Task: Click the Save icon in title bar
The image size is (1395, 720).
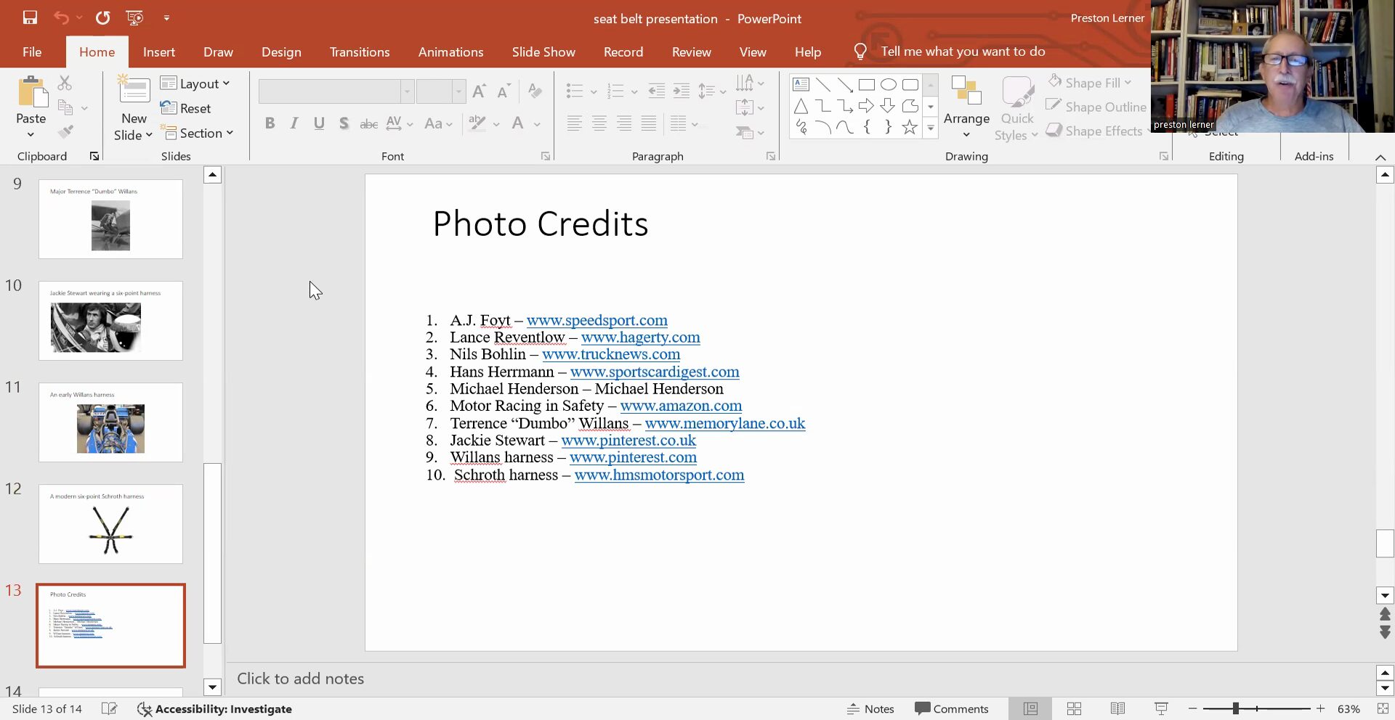Action: coord(30,18)
